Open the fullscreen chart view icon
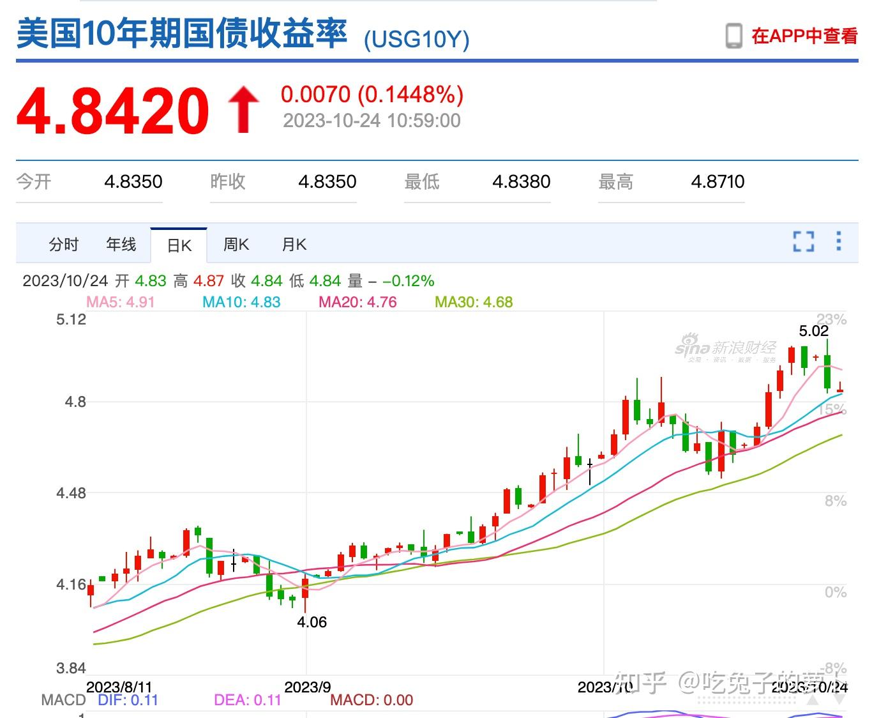This screenshot has width=872, height=718. [803, 242]
